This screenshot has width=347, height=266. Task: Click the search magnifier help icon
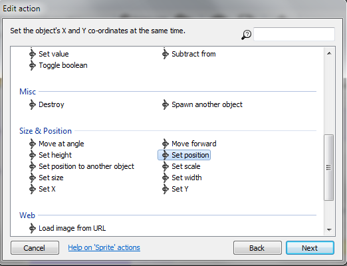(246, 35)
